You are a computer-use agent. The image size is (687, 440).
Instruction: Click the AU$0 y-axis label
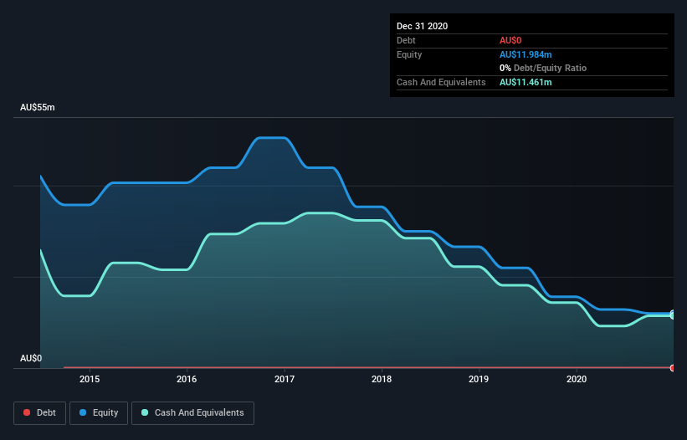coord(31,359)
